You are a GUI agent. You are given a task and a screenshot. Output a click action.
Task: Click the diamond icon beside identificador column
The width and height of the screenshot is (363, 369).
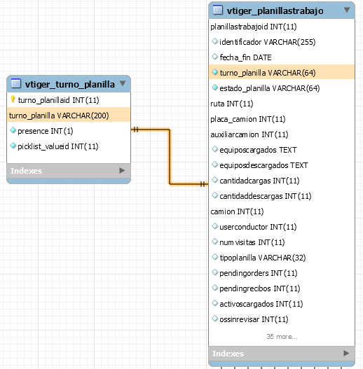(x=214, y=41)
